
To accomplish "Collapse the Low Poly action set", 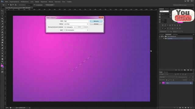I will pos(164,38).
